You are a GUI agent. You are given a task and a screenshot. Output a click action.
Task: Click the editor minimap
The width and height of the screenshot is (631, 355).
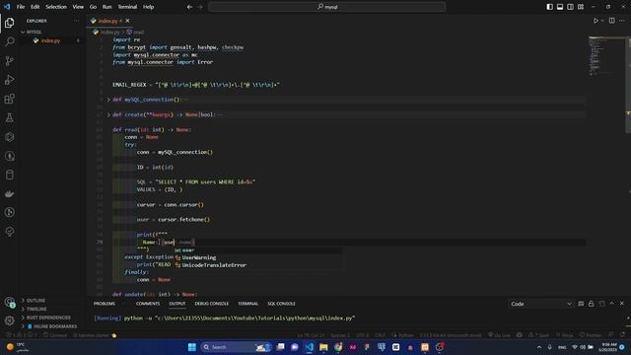(x=606, y=57)
